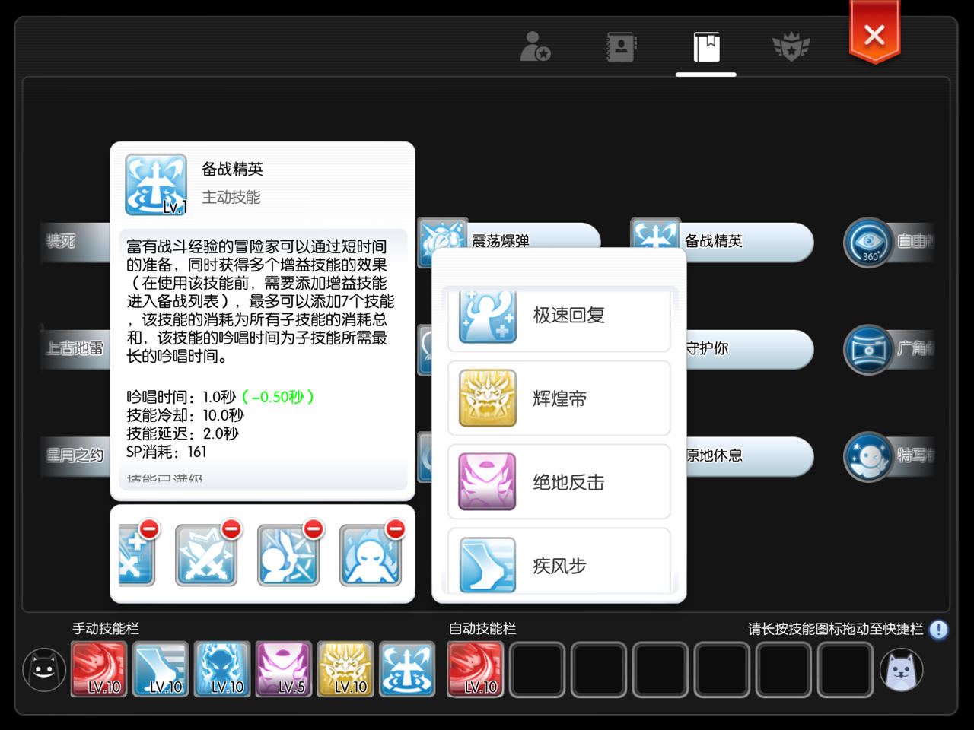
Task: Open the crown emblem tab
Action: pyautogui.click(x=791, y=46)
